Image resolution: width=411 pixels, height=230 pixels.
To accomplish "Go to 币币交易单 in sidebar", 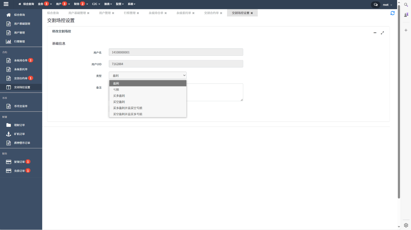I will pos(21,106).
